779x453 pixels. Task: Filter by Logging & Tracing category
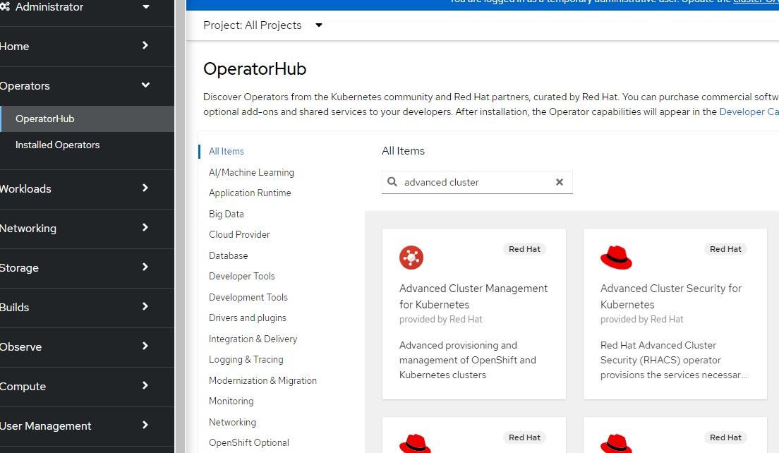pyautogui.click(x=246, y=360)
